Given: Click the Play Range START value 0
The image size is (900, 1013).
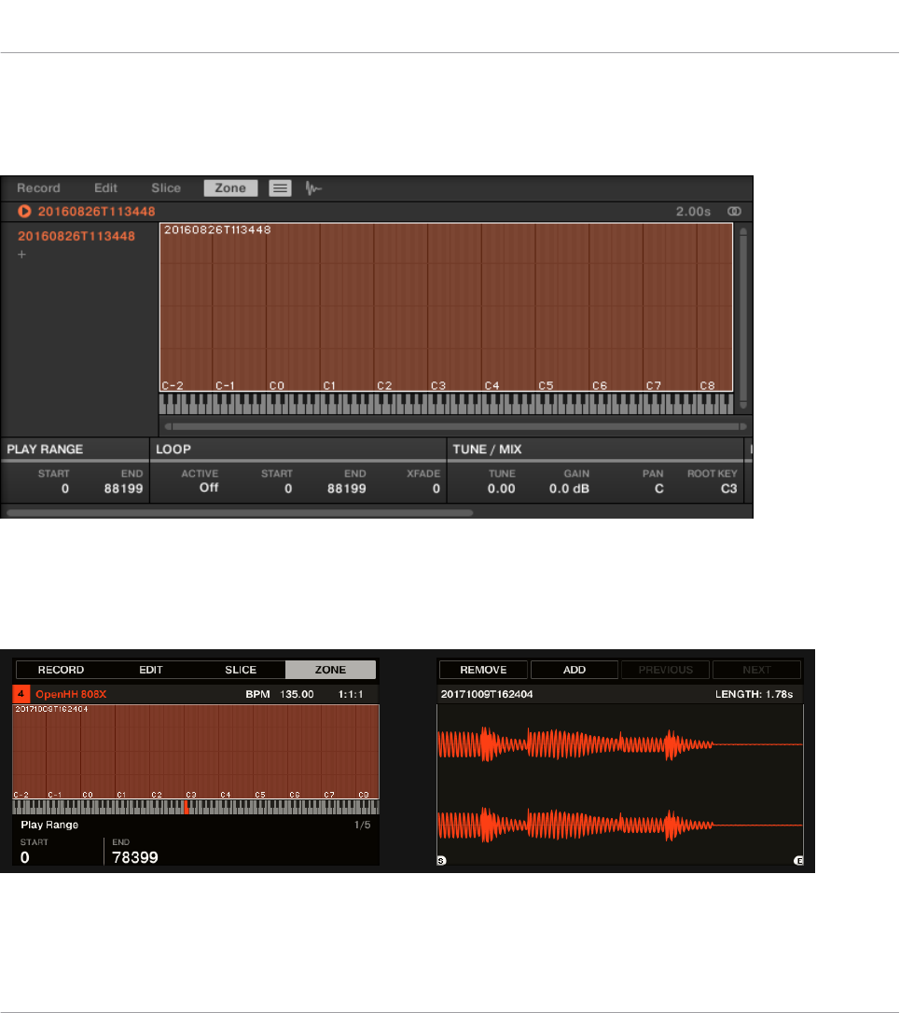Looking at the screenshot, I should click(64, 489).
